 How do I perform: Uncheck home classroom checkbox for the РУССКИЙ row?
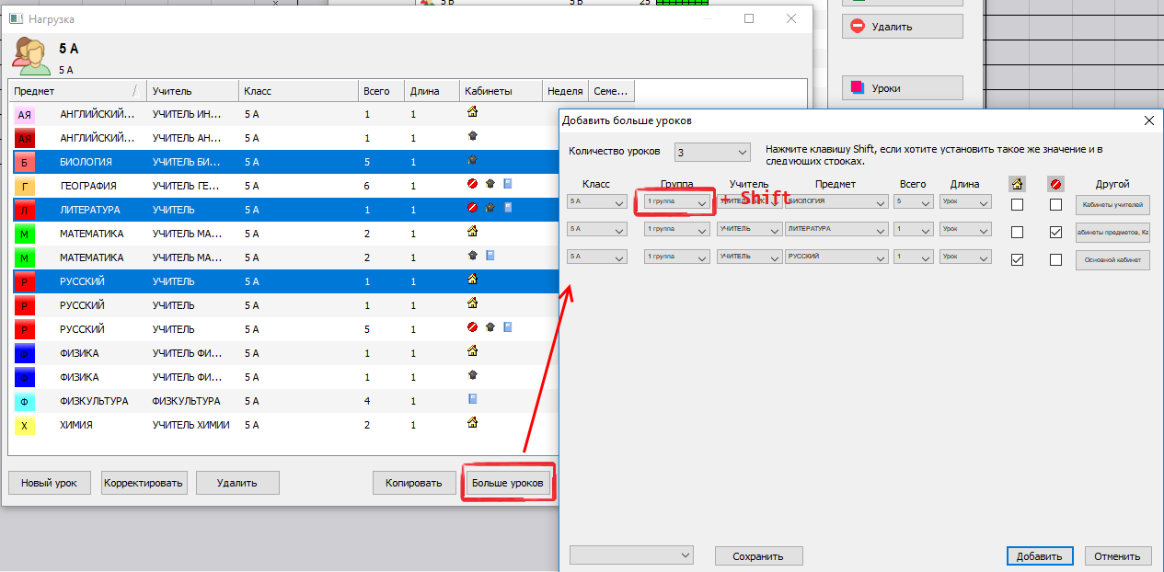click(x=1017, y=260)
